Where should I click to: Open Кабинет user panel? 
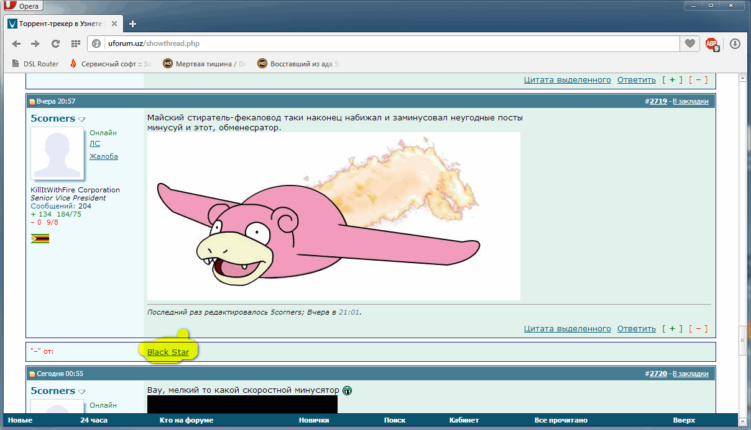[x=464, y=420]
